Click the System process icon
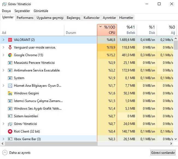 [10, 78]
